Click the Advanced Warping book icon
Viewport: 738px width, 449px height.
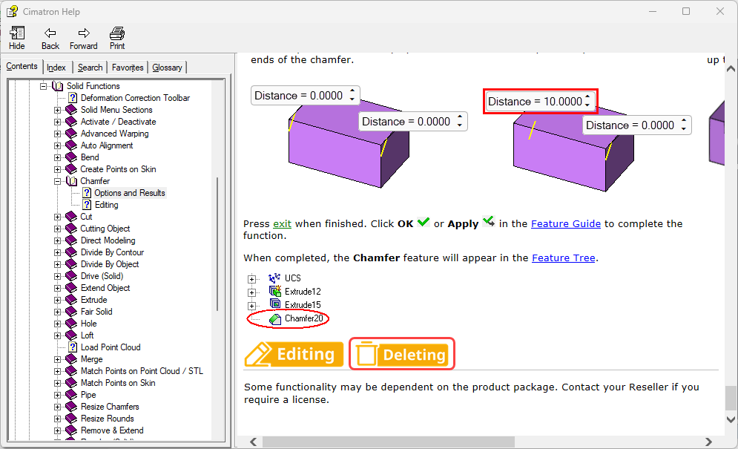(x=71, y=134)
